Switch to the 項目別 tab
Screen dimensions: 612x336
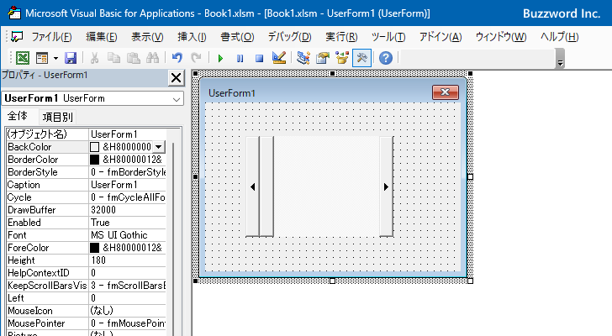click(57, 118)
